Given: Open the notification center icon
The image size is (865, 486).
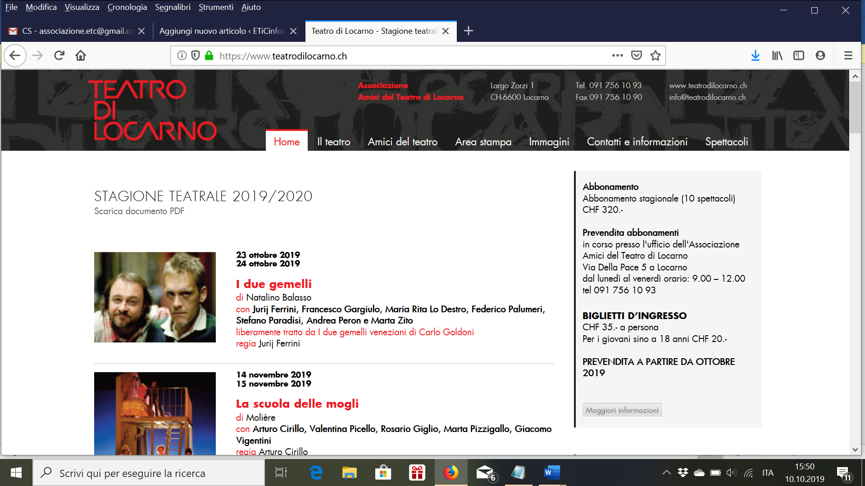Looking at the screenshot, I should point(844,473).
